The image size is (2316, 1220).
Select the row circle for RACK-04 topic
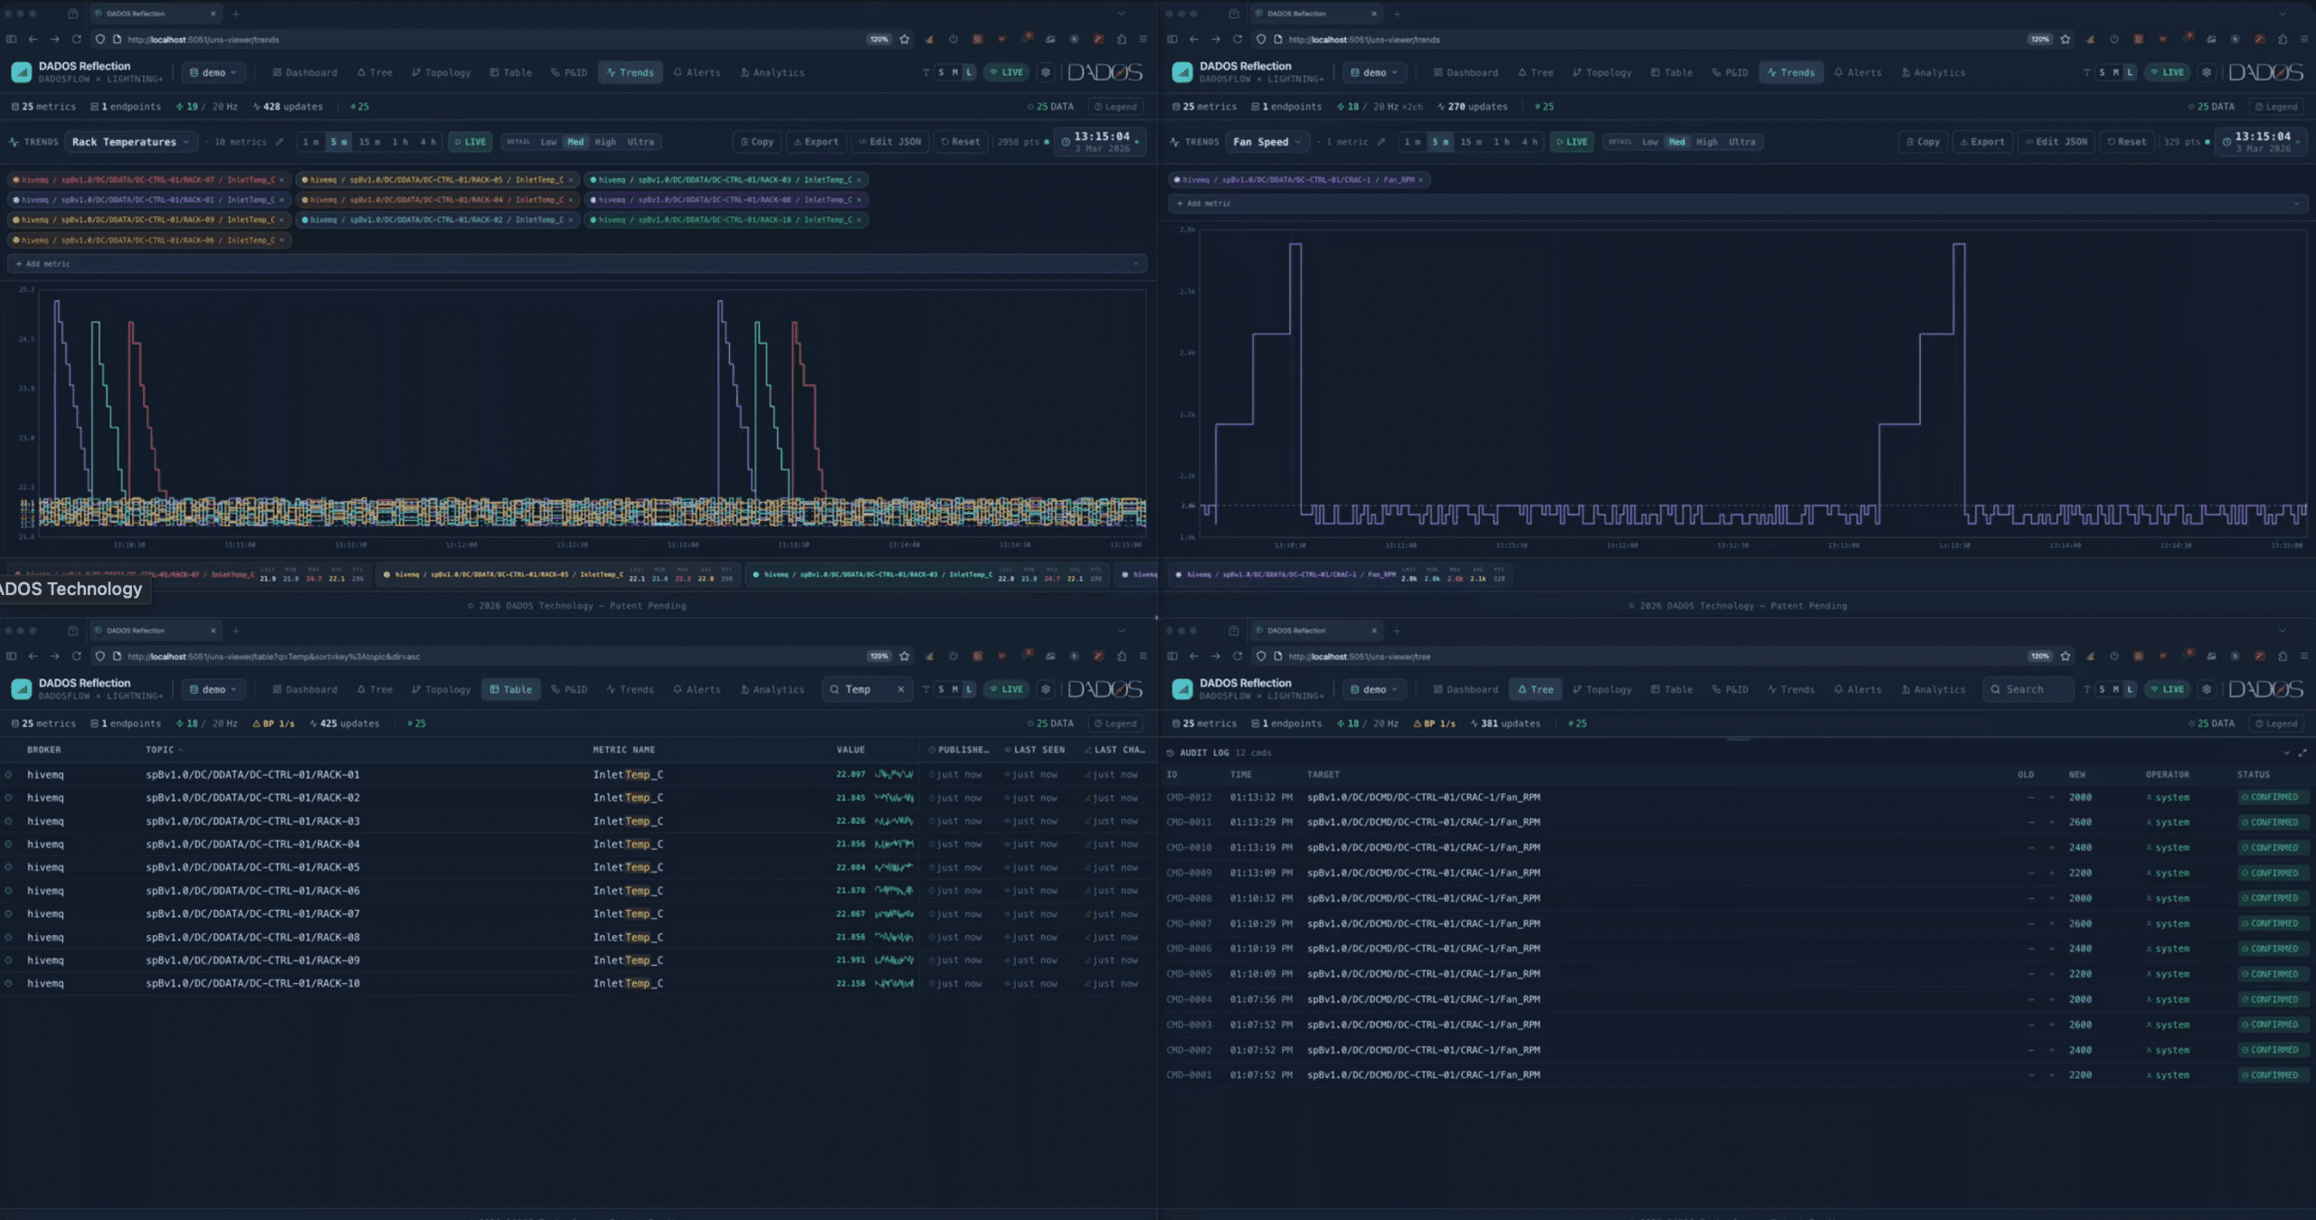[x=9, y=845]
